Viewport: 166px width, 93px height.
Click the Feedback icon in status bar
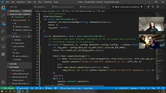(158, 88)
